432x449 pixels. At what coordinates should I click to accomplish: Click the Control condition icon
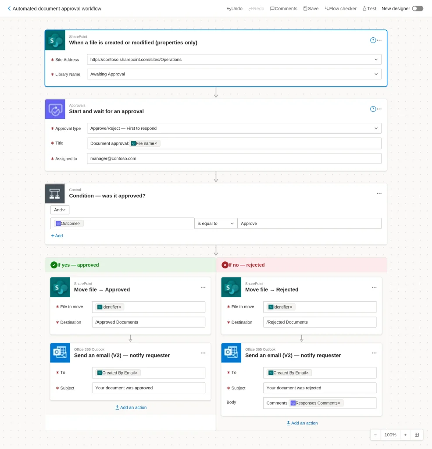point(55,193)
